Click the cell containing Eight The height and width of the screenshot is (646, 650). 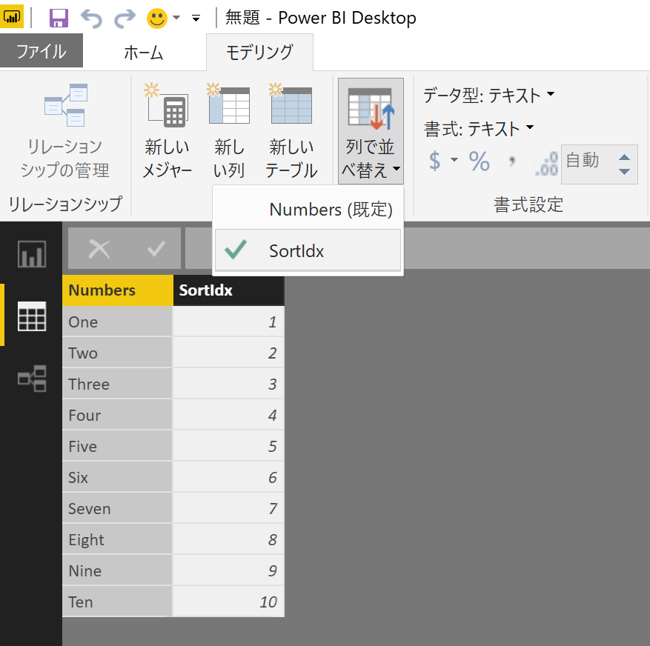click(117, 539)
